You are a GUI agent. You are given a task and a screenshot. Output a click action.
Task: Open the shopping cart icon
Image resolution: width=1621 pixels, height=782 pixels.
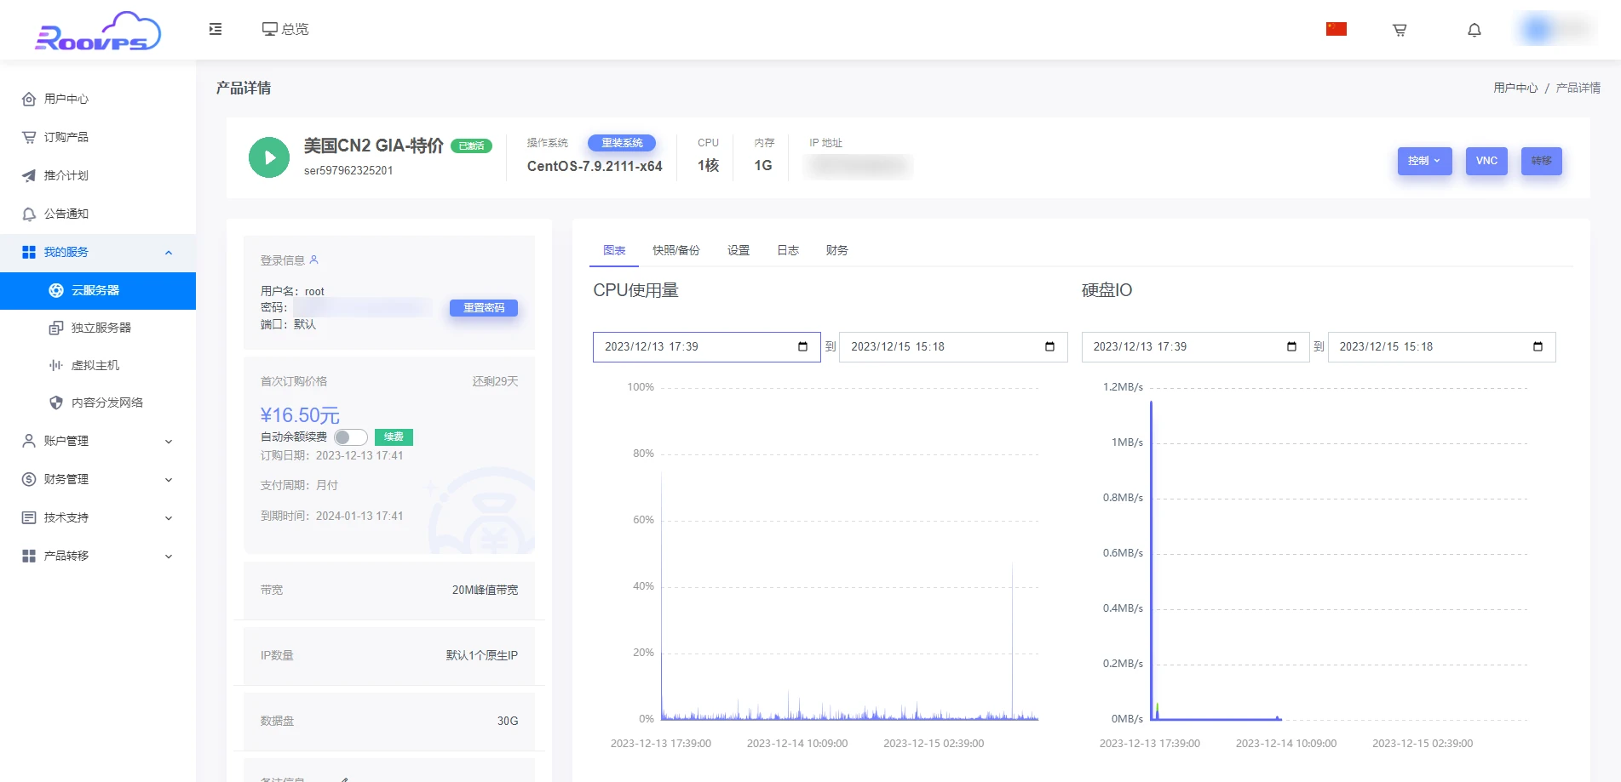click(x=1400, y=30)
